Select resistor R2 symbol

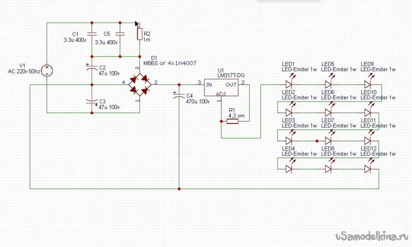click(x=140, y=34)
